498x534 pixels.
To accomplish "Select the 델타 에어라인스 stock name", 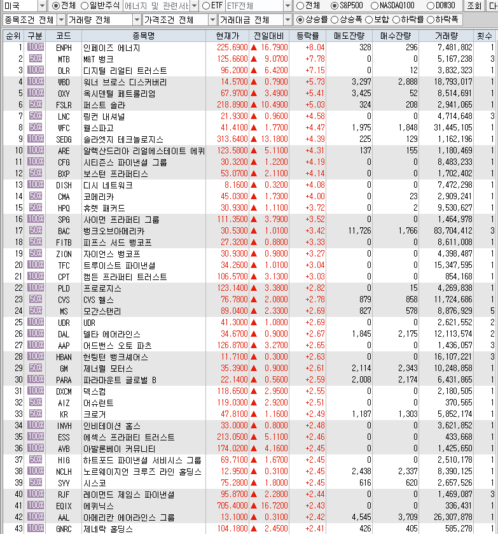I will pos(112,334).
